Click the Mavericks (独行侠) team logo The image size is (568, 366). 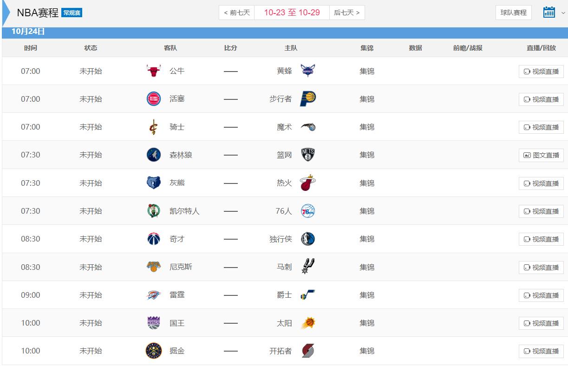tap(307, 239)
